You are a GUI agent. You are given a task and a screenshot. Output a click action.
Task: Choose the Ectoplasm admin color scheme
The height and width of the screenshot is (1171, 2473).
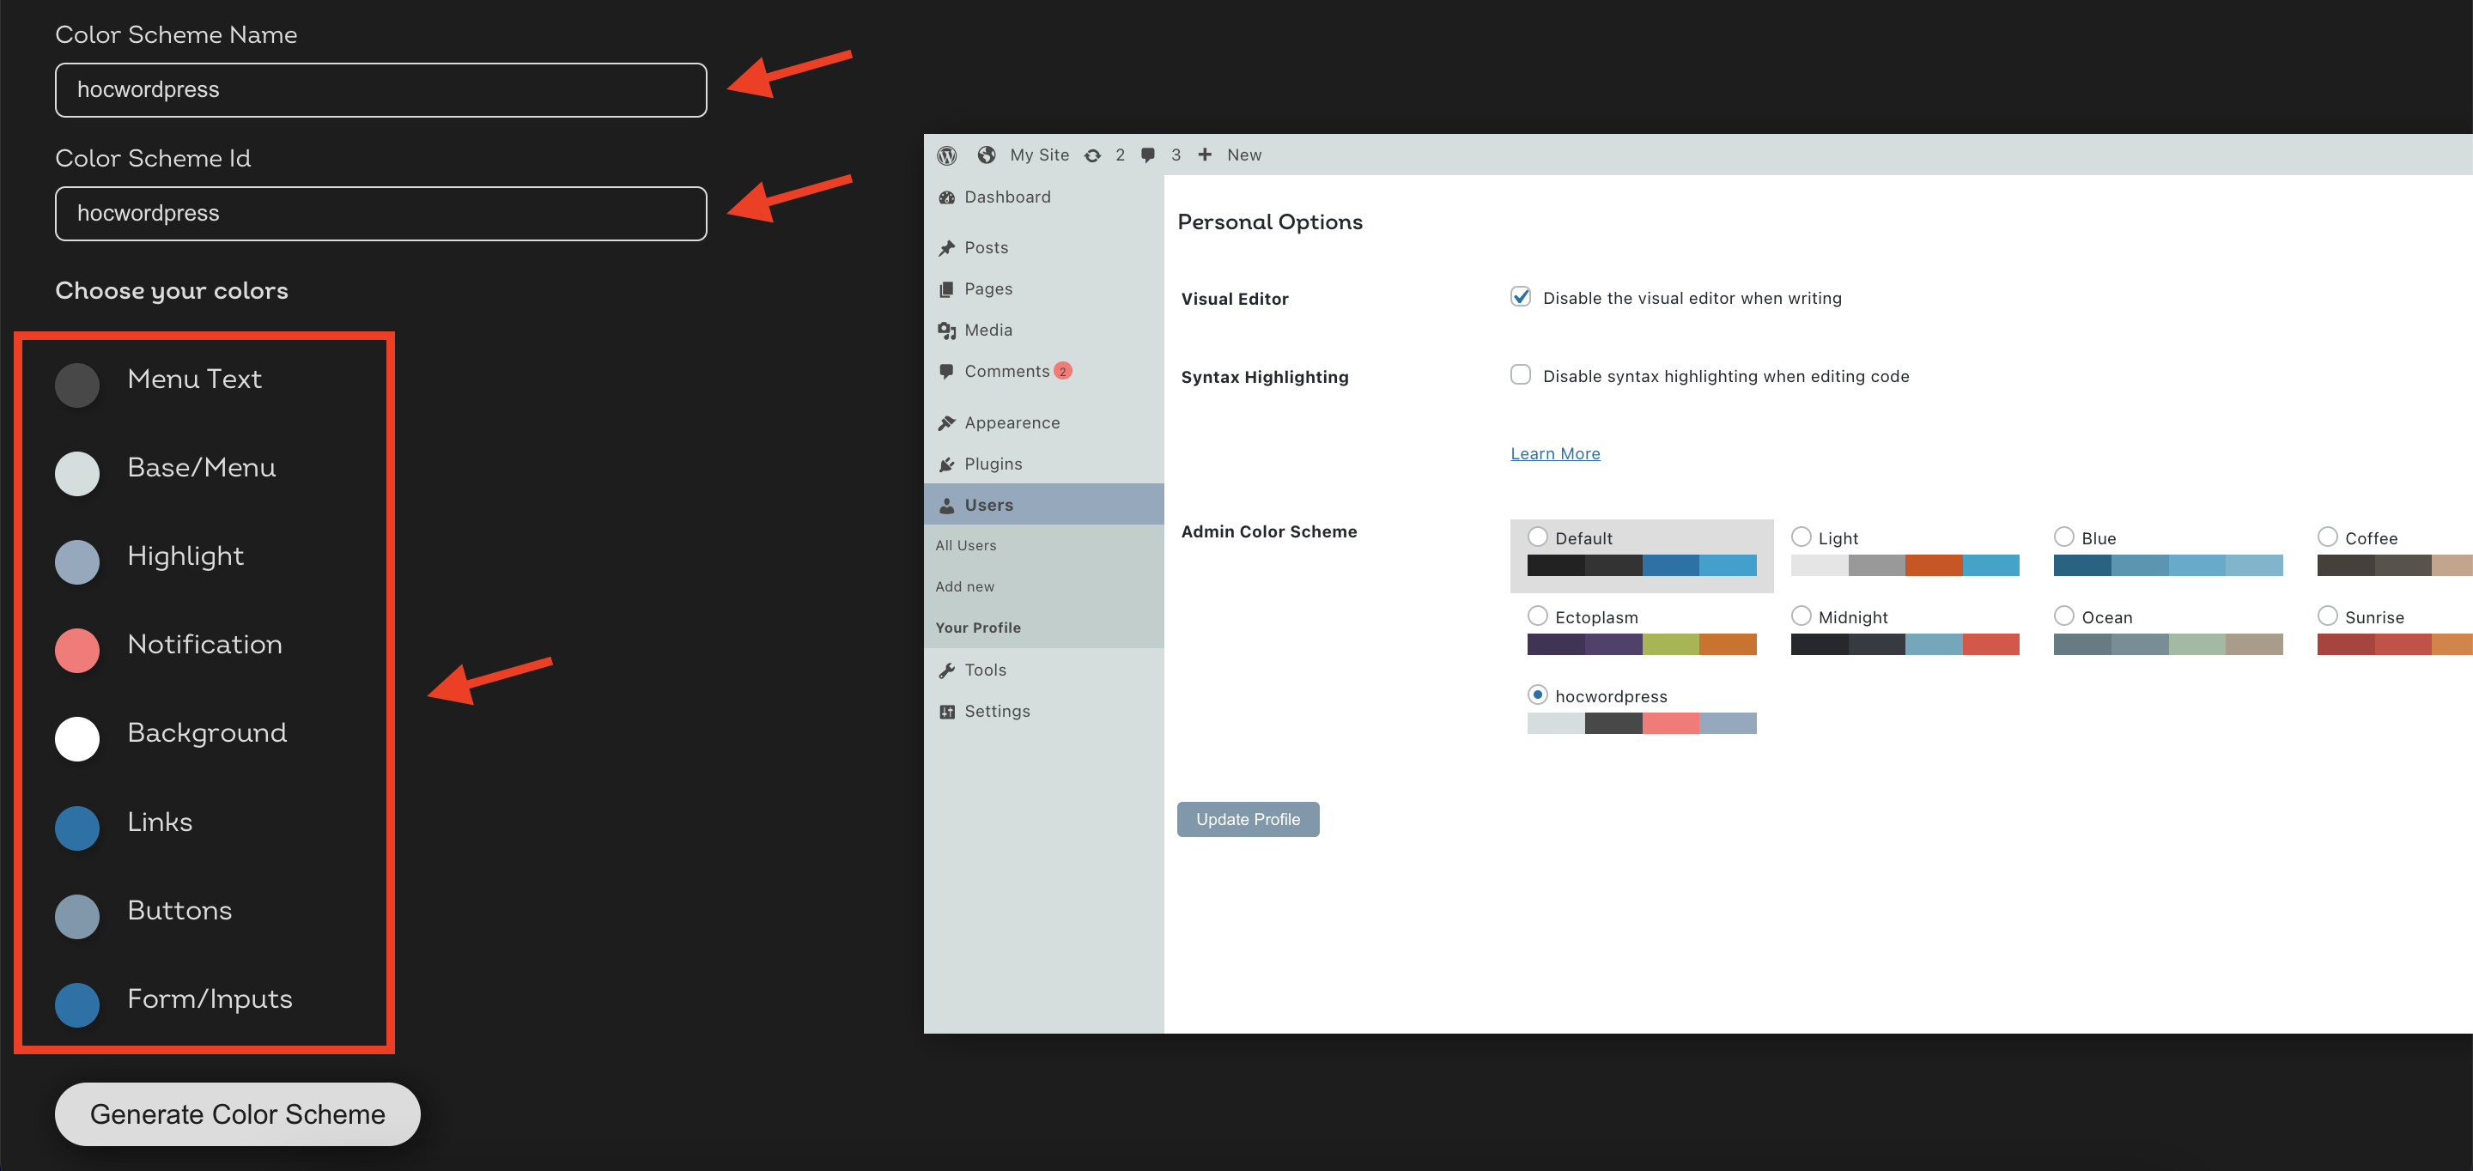1538,616
